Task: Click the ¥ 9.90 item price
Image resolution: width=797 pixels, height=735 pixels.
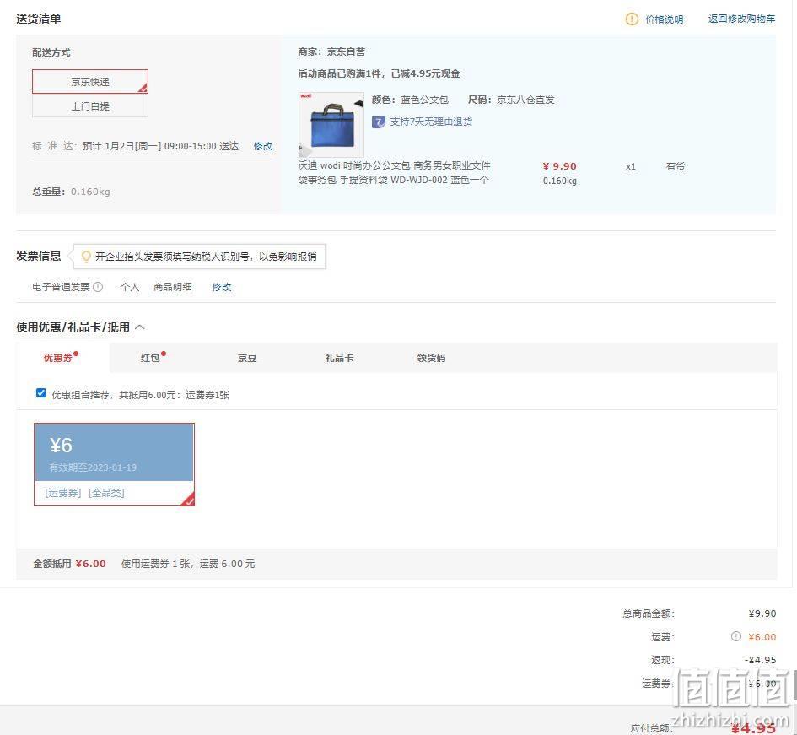Action: coord(560,166)
